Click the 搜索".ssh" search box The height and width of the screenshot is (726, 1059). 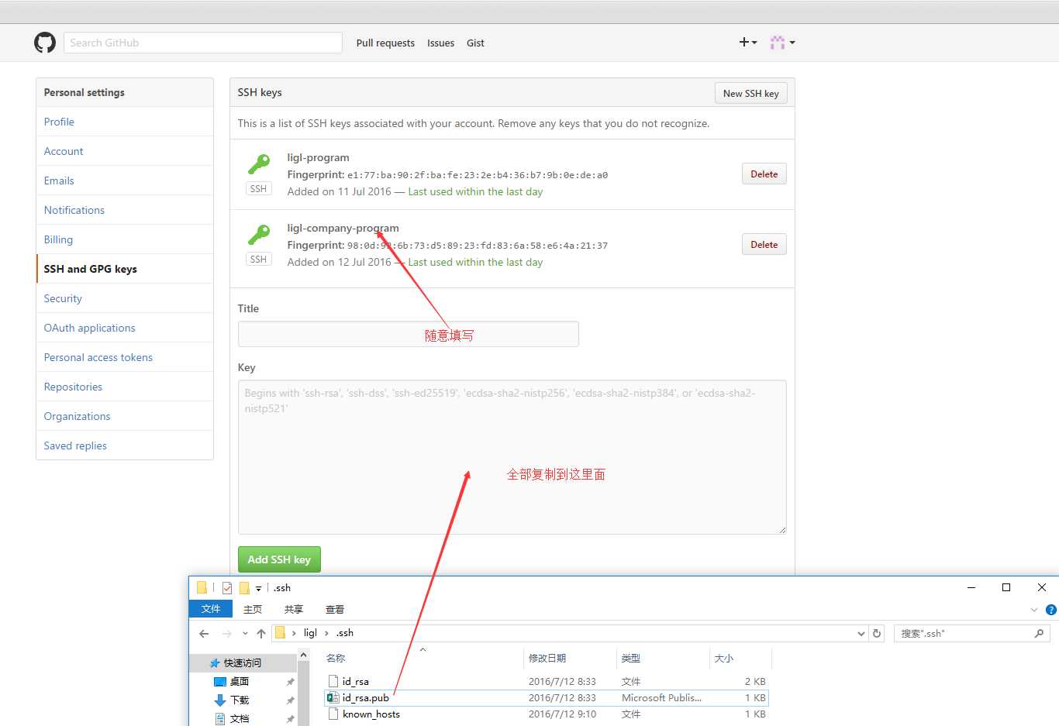[971, 634]
